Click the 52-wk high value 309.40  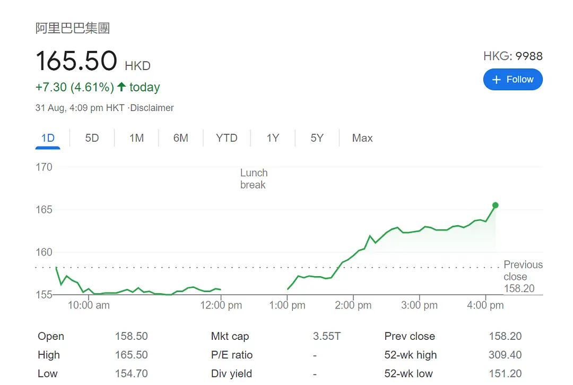click(505, 355)
